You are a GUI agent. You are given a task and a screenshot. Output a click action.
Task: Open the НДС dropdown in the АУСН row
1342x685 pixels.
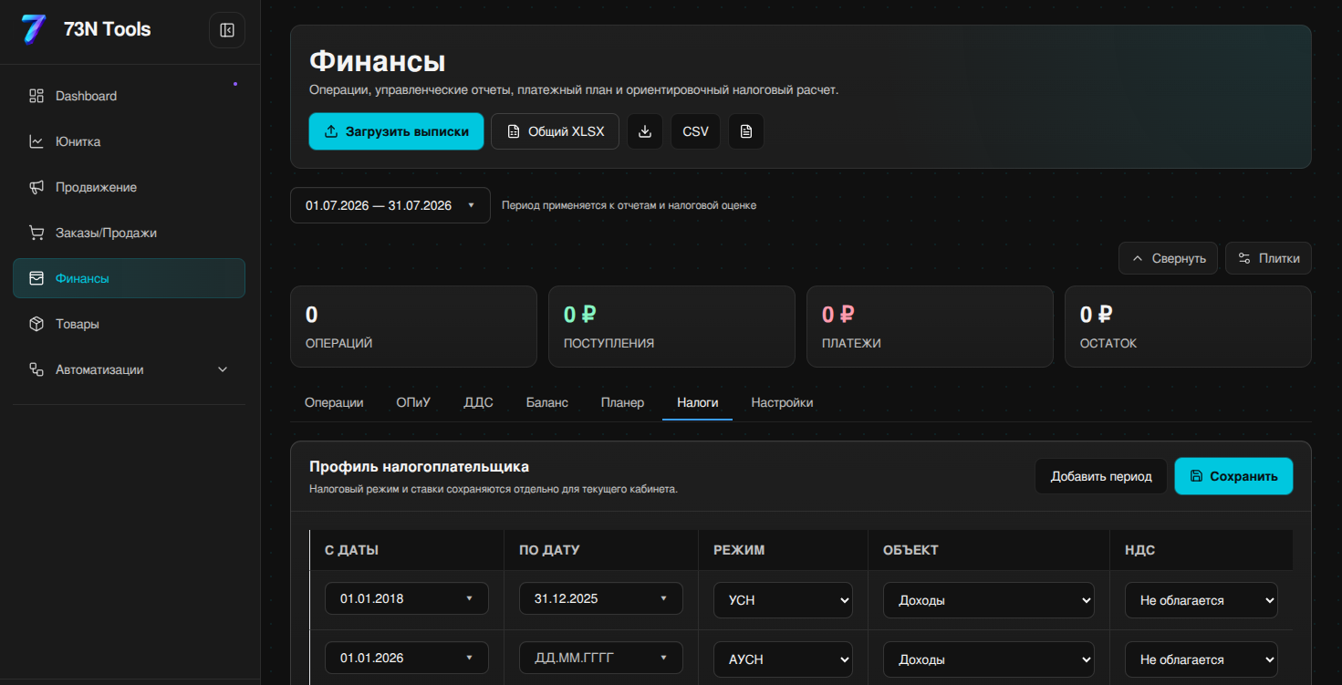[1202, 659]
